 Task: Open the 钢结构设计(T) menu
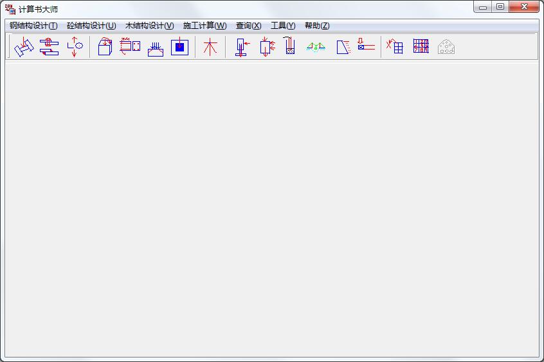click(x=33, y=26)
